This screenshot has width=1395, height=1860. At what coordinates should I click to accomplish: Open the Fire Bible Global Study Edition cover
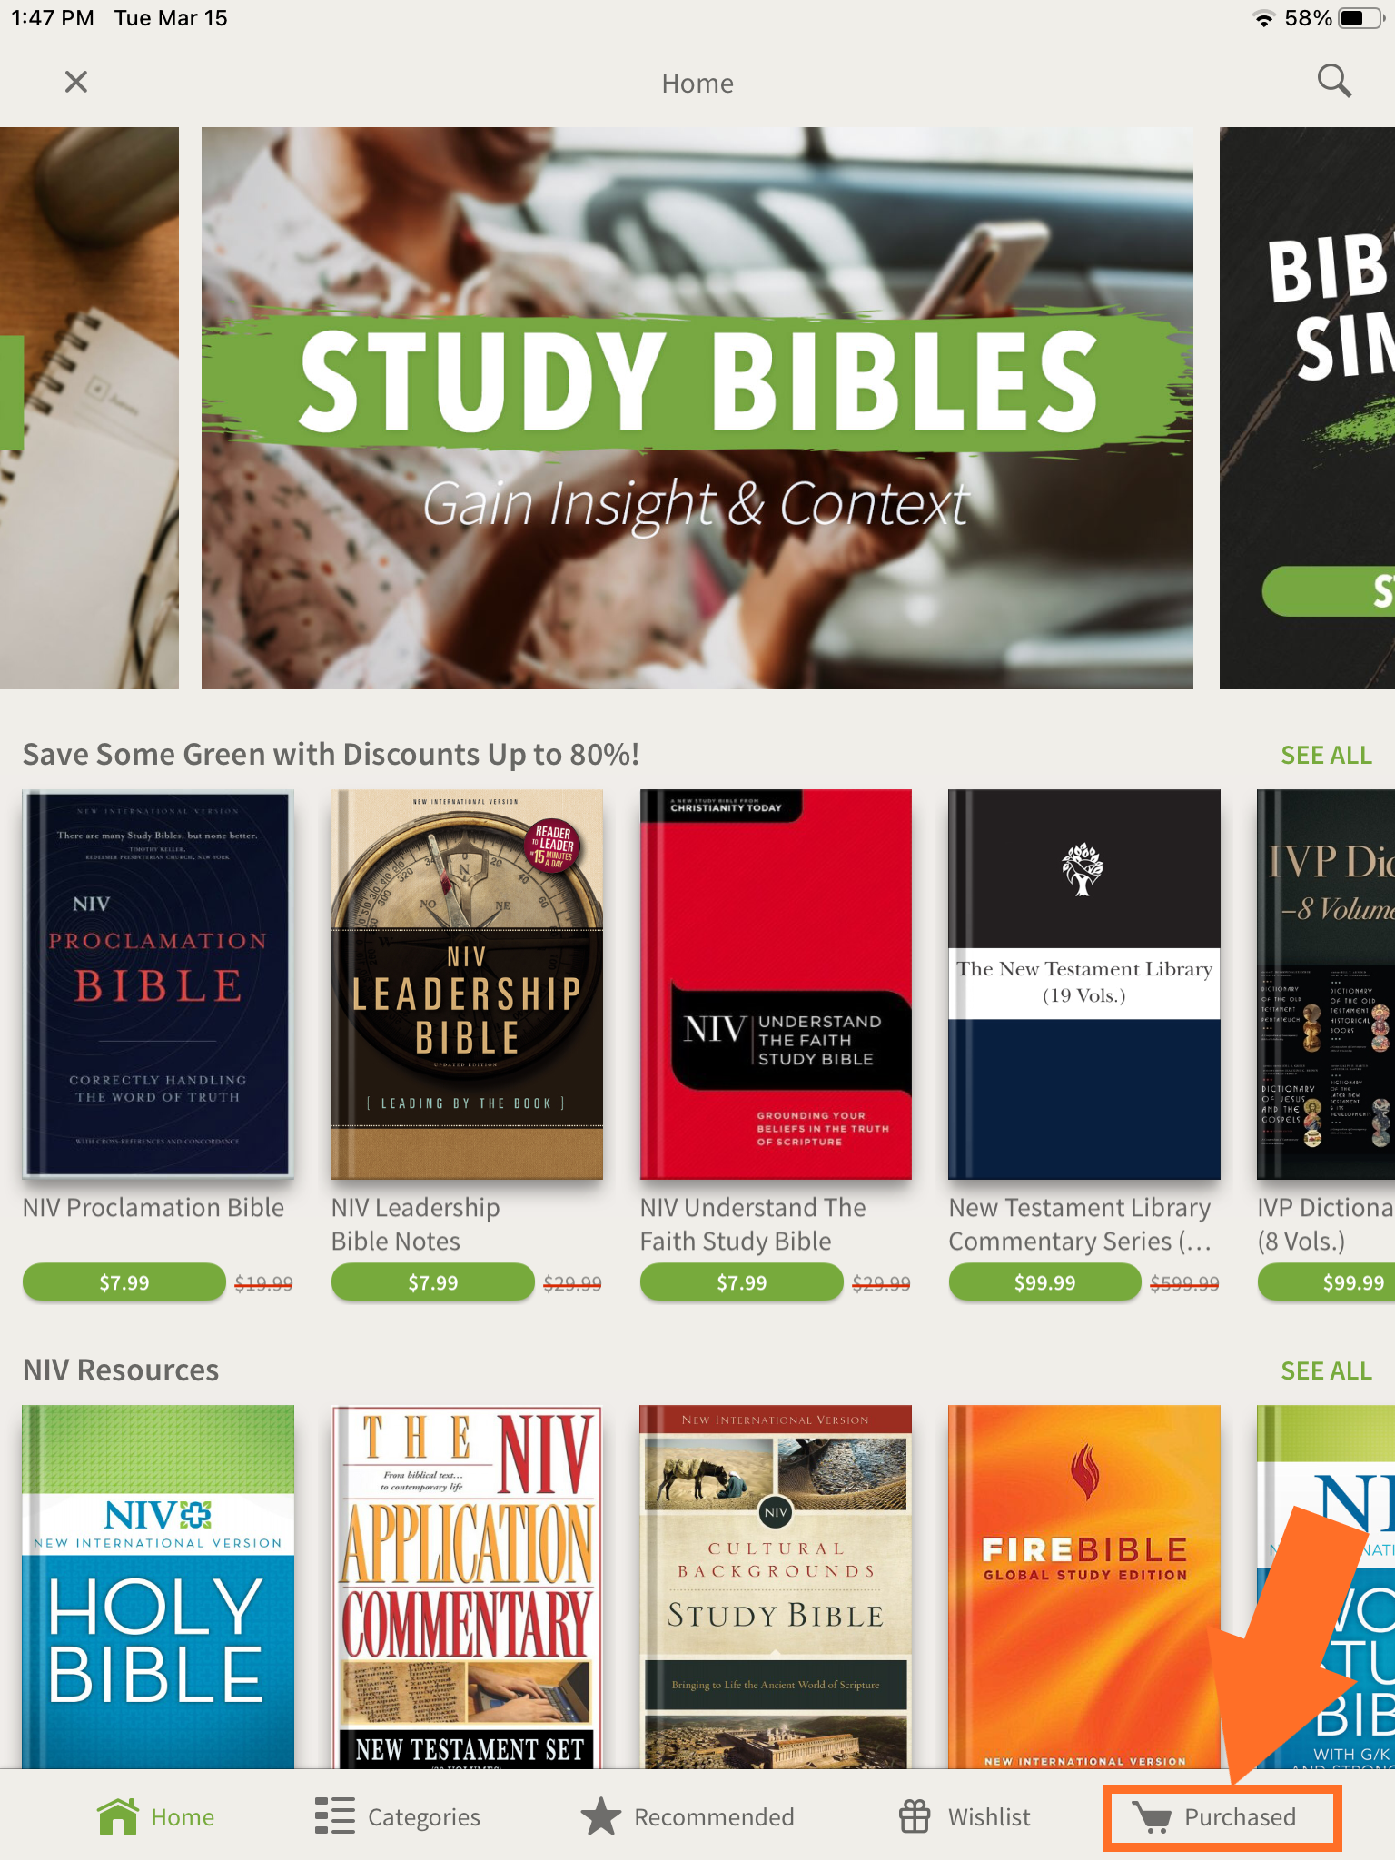coord(1084,1587)
